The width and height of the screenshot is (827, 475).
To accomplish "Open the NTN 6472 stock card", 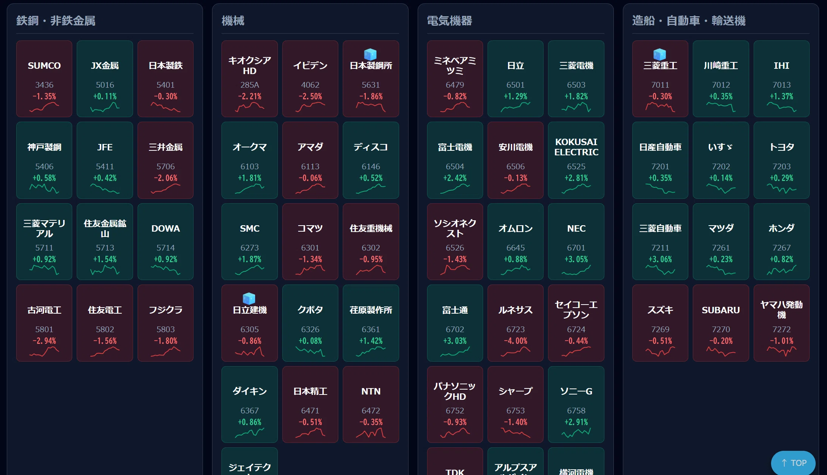I will [x=371, y=404].
